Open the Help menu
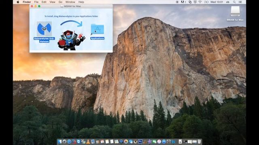 tap(81, 2)
